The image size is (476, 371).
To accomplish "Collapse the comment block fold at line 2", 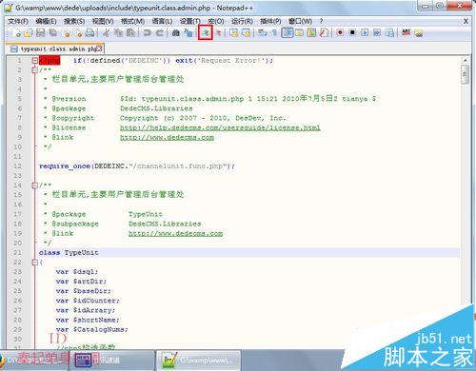I will pyautogui.click(x=34, y=69).
